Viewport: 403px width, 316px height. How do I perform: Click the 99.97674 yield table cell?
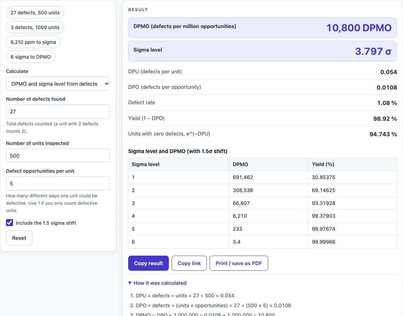(352, 229)
